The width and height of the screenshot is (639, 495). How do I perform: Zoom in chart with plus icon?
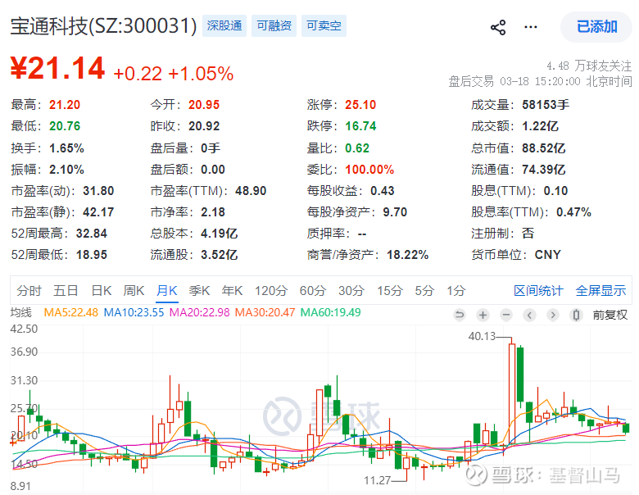pos(483,315)
